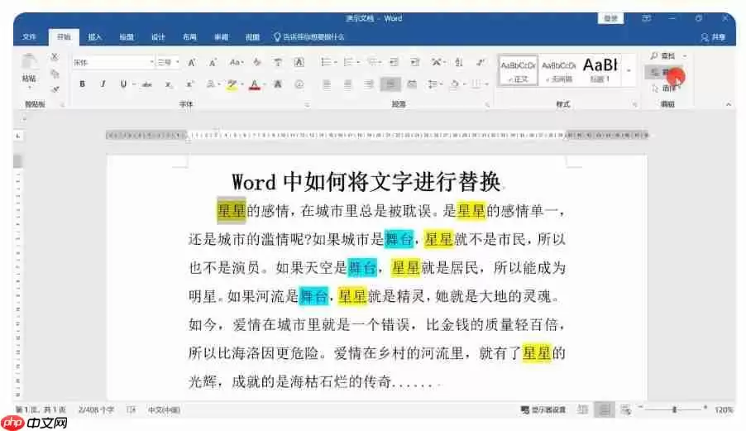Viewport: 746px width, 431px height.
Task: Decrease font size with smaller A icon
Action: click(213, 62)
